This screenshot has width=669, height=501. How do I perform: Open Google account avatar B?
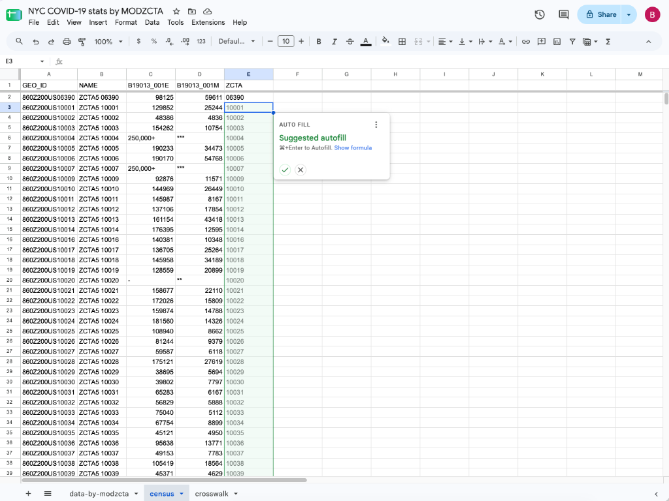tap(652, 14)
